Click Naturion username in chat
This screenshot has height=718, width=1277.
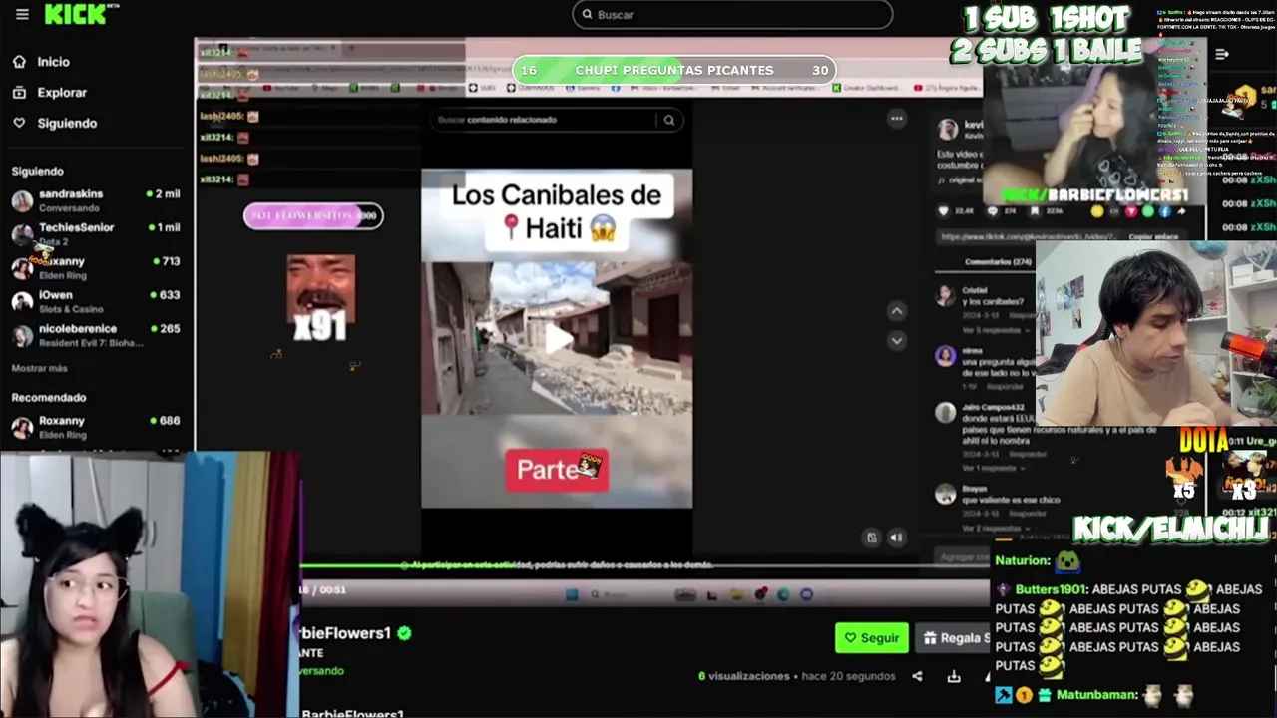1022,561
